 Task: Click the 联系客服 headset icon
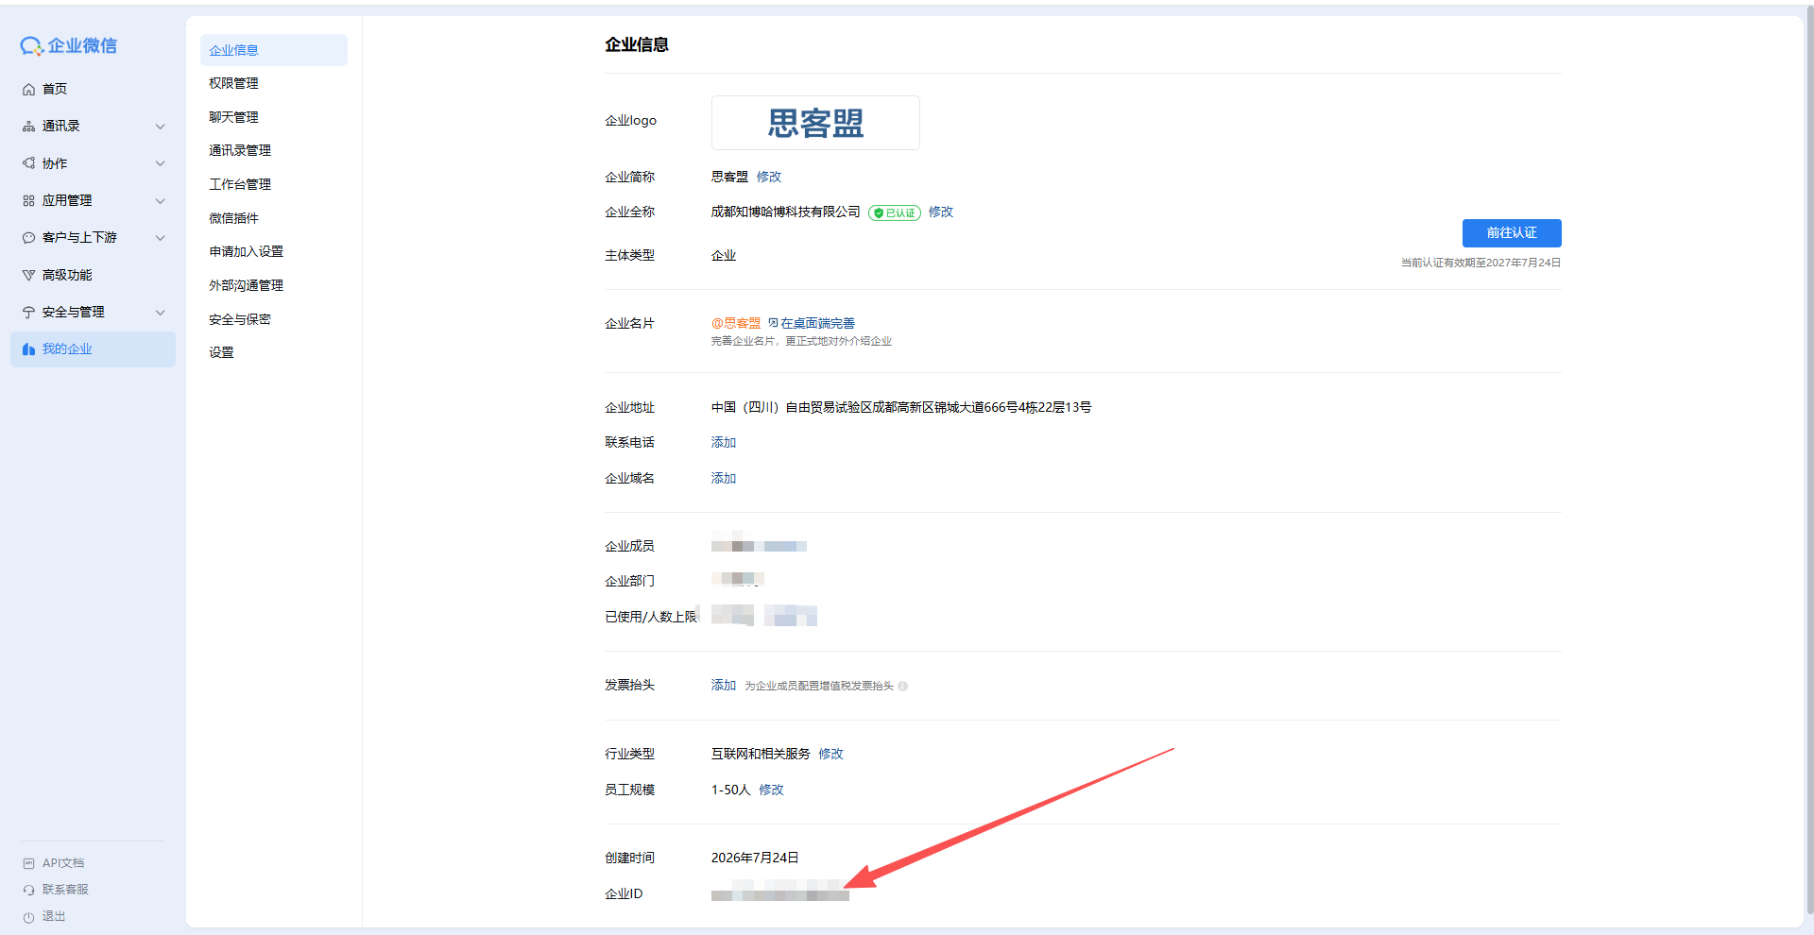(28, 890)
